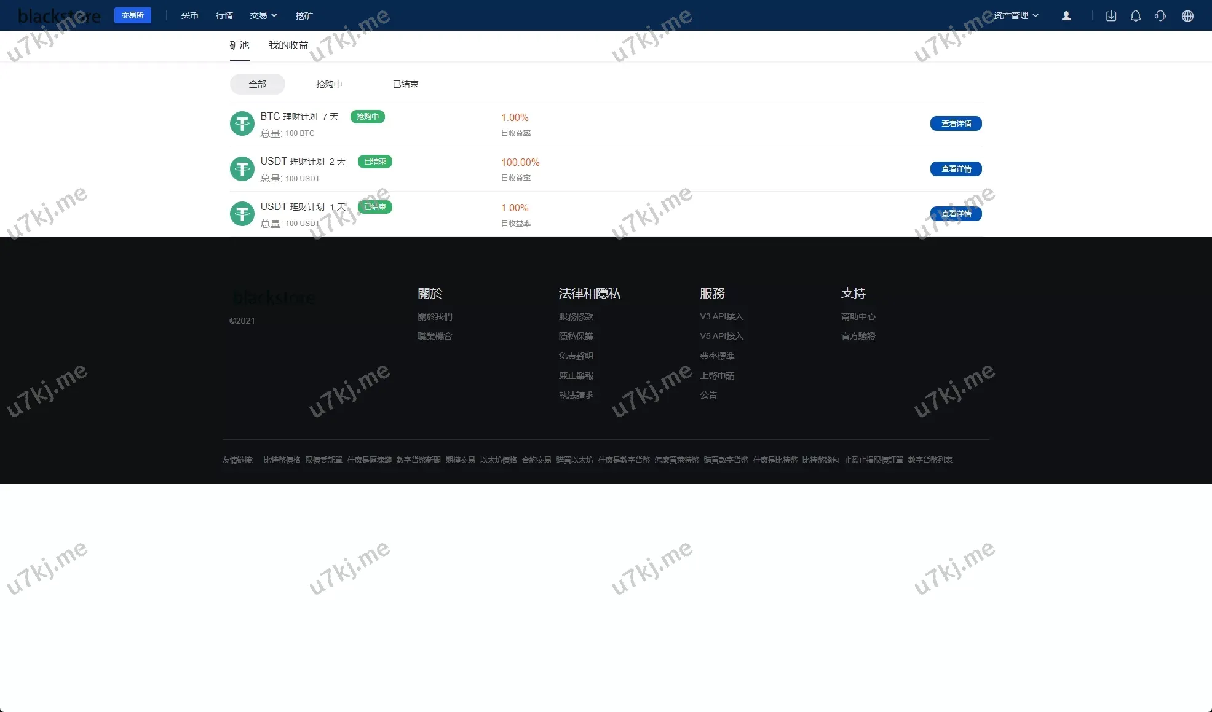Click the USDT 2天 plan coin icon
1212x712 pixels.
click(242, 169)
